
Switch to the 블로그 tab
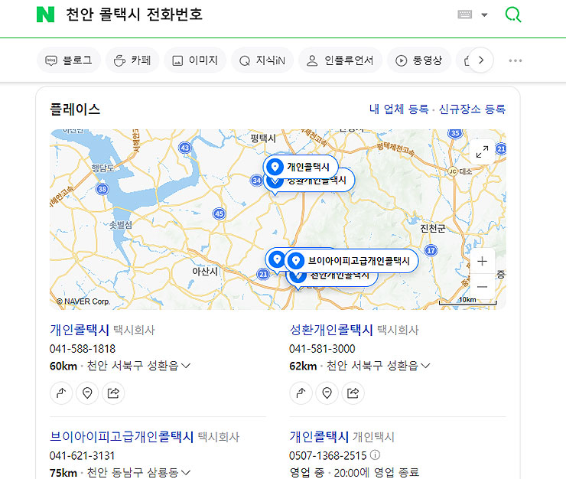pyautogui.click(x=69, y=60)
